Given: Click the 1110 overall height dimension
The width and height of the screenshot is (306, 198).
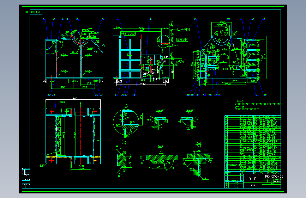Looking at the screenshot, I should click(x=265, y=57).
